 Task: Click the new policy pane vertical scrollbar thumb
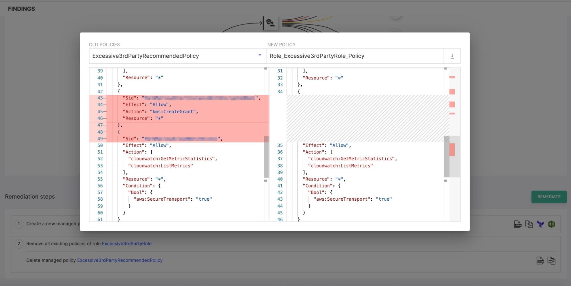pos(446,157)
